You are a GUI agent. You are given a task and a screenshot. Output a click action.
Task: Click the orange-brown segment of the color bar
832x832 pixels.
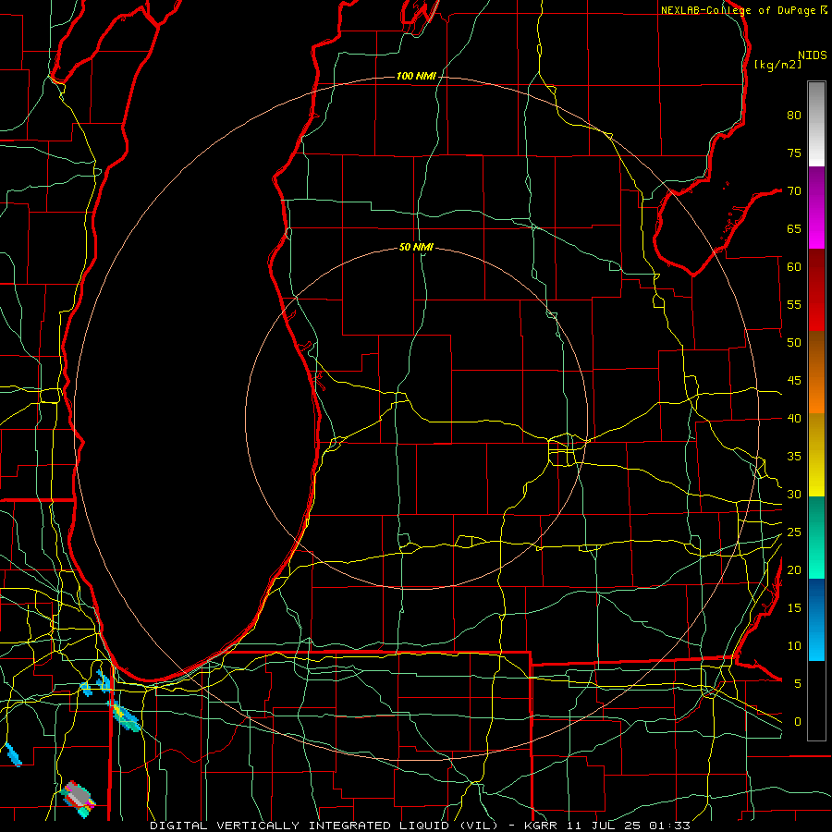pos(816,373)
